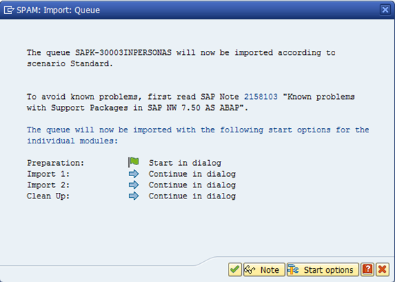Select "Continue in dialog" on Import 1 row
The width and height of the screenshot is (395, 282).
click(192, 174)
